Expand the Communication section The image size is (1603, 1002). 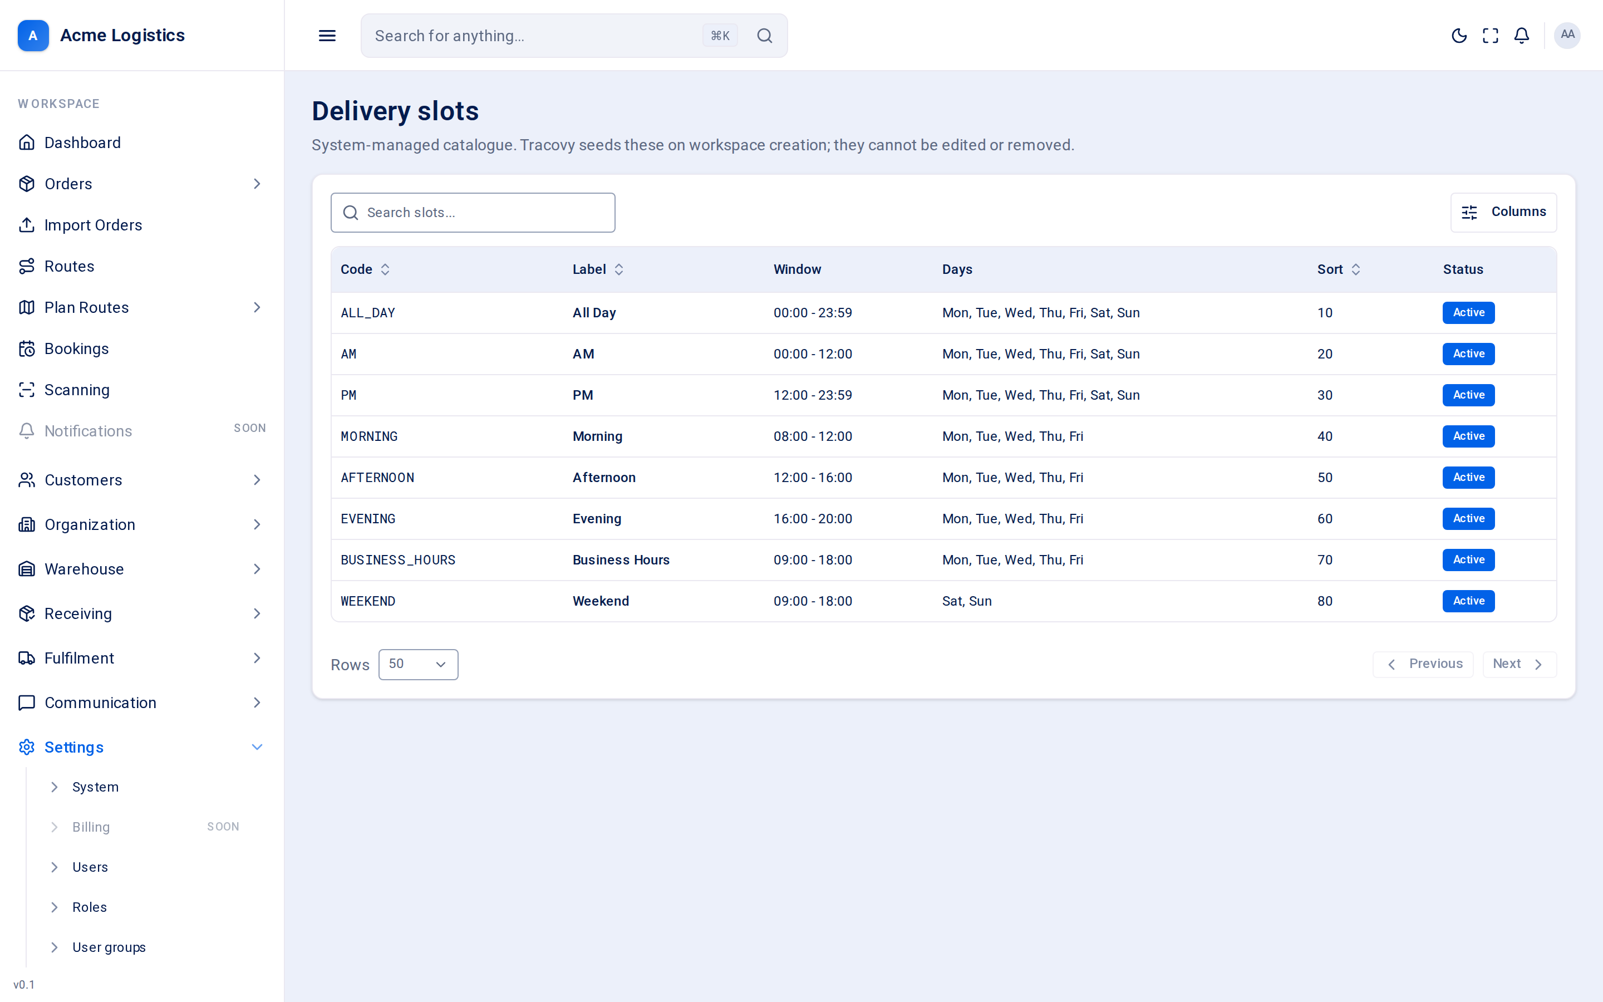(x=257, y=703)
